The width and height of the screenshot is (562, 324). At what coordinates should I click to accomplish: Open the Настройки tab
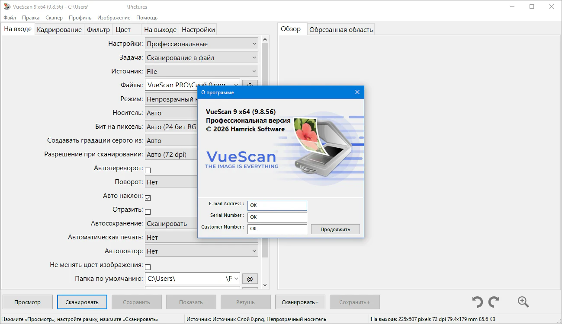click(198, 30)
